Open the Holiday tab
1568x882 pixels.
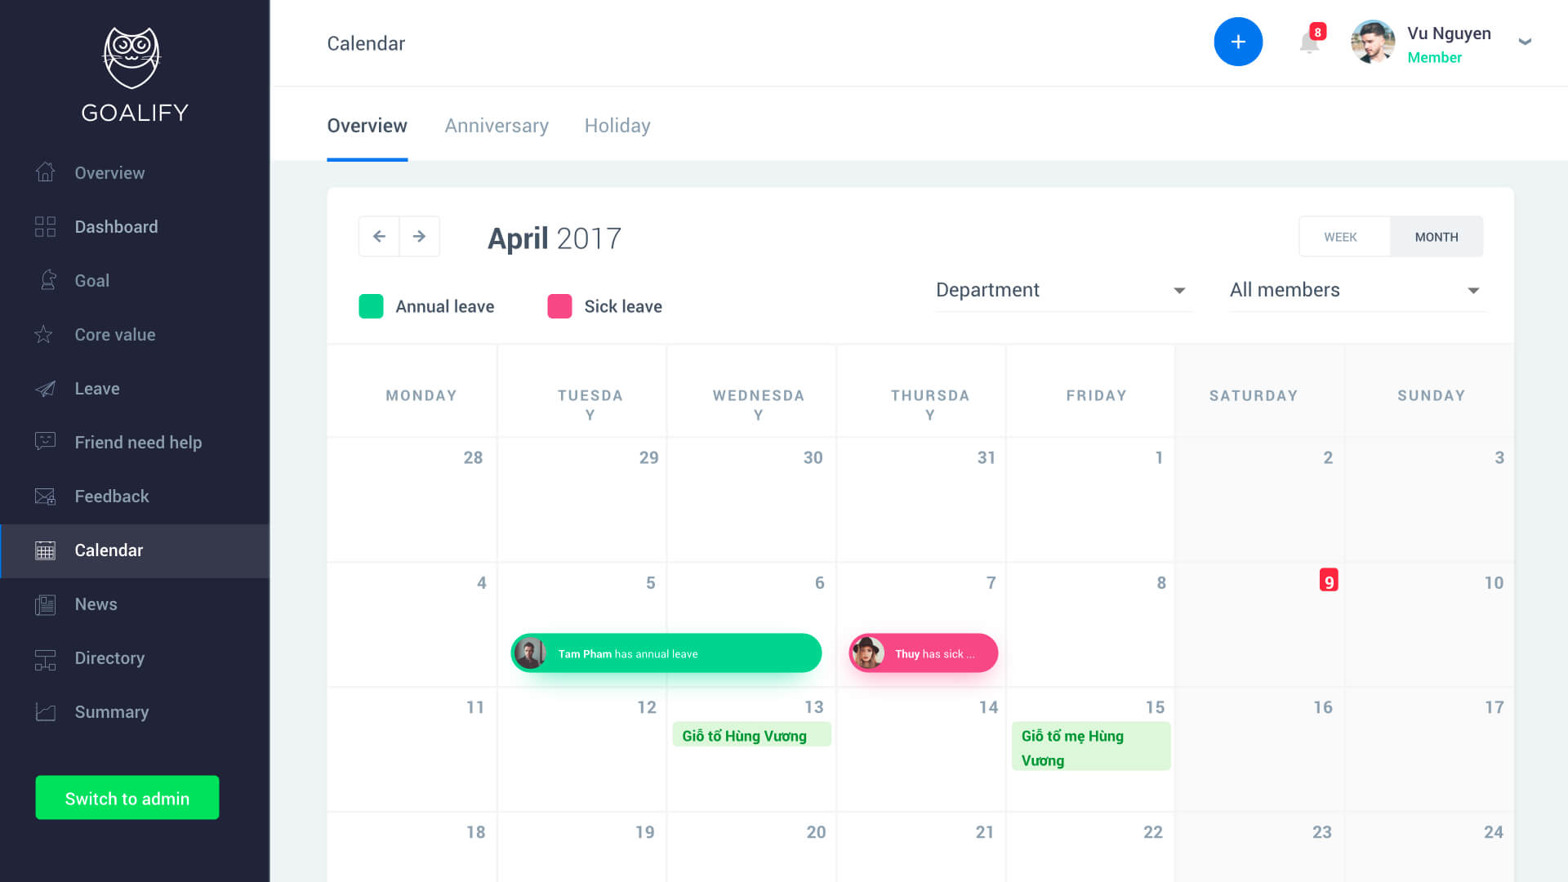point(617,126)
